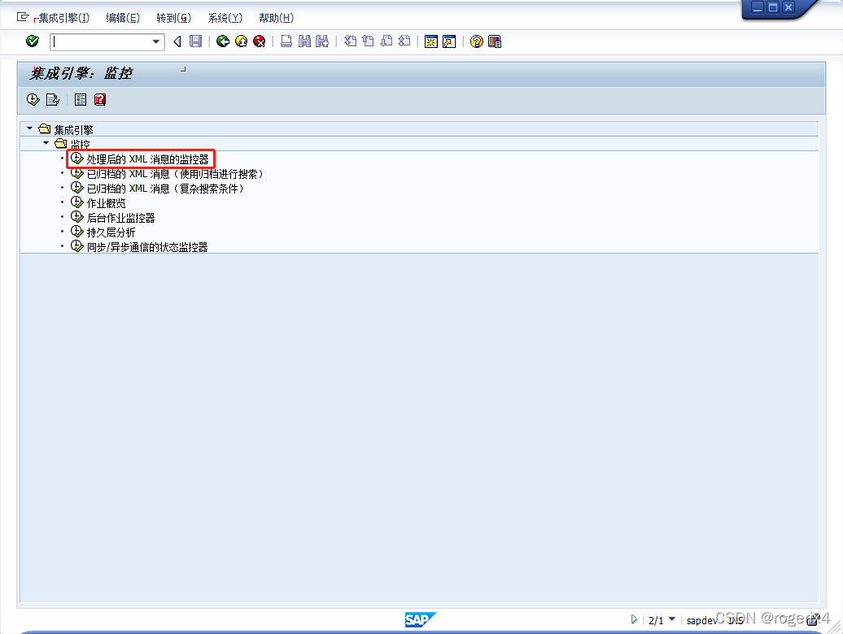Click the Find Next binoculars-plus icon

click(x=322, y=41)
